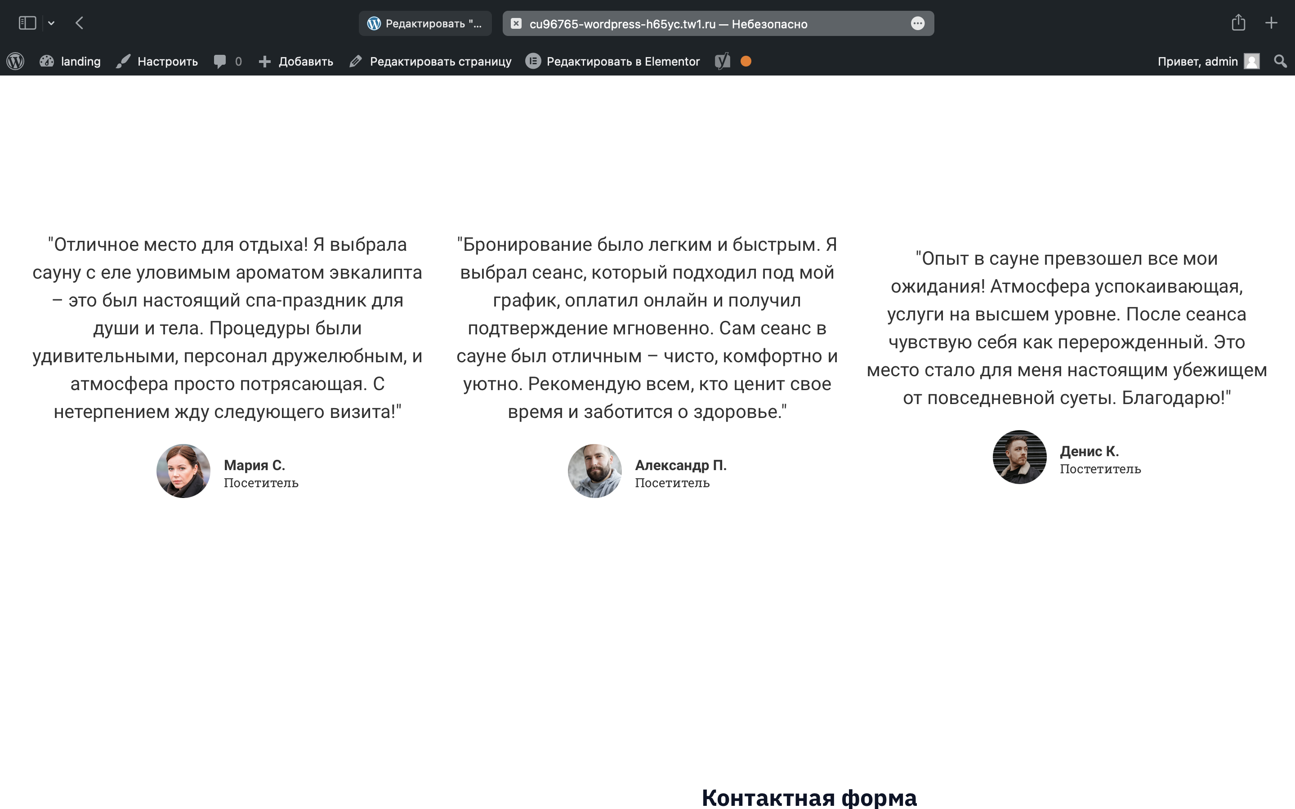Toggle the Safari sidebar icon

pyautogui.click(x=27, y=23)
